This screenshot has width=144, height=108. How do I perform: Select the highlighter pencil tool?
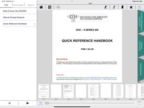click(114, 7)
